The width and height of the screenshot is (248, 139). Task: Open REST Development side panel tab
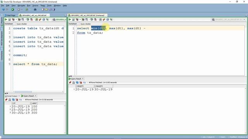tap(2, 39)
